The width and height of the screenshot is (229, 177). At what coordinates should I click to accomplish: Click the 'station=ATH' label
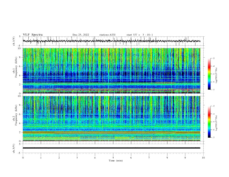point(107,35)
